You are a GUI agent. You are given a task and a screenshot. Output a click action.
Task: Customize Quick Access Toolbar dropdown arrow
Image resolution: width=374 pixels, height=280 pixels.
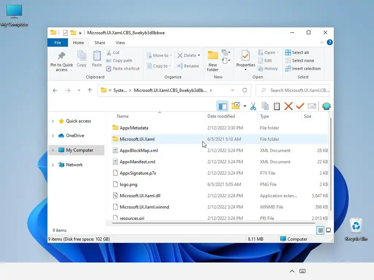80,33
